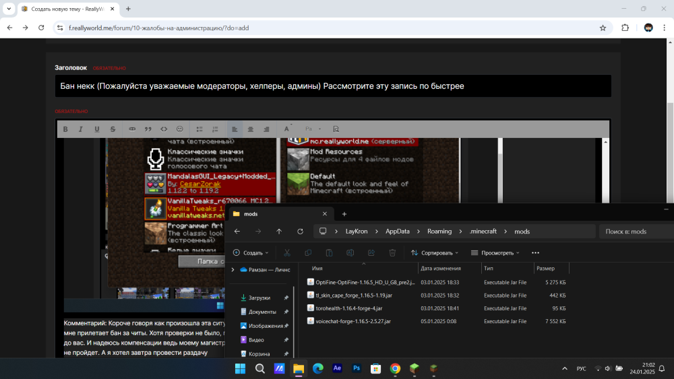
Task: Expand the chevron after LayKron in path
Action: [377, 232]
